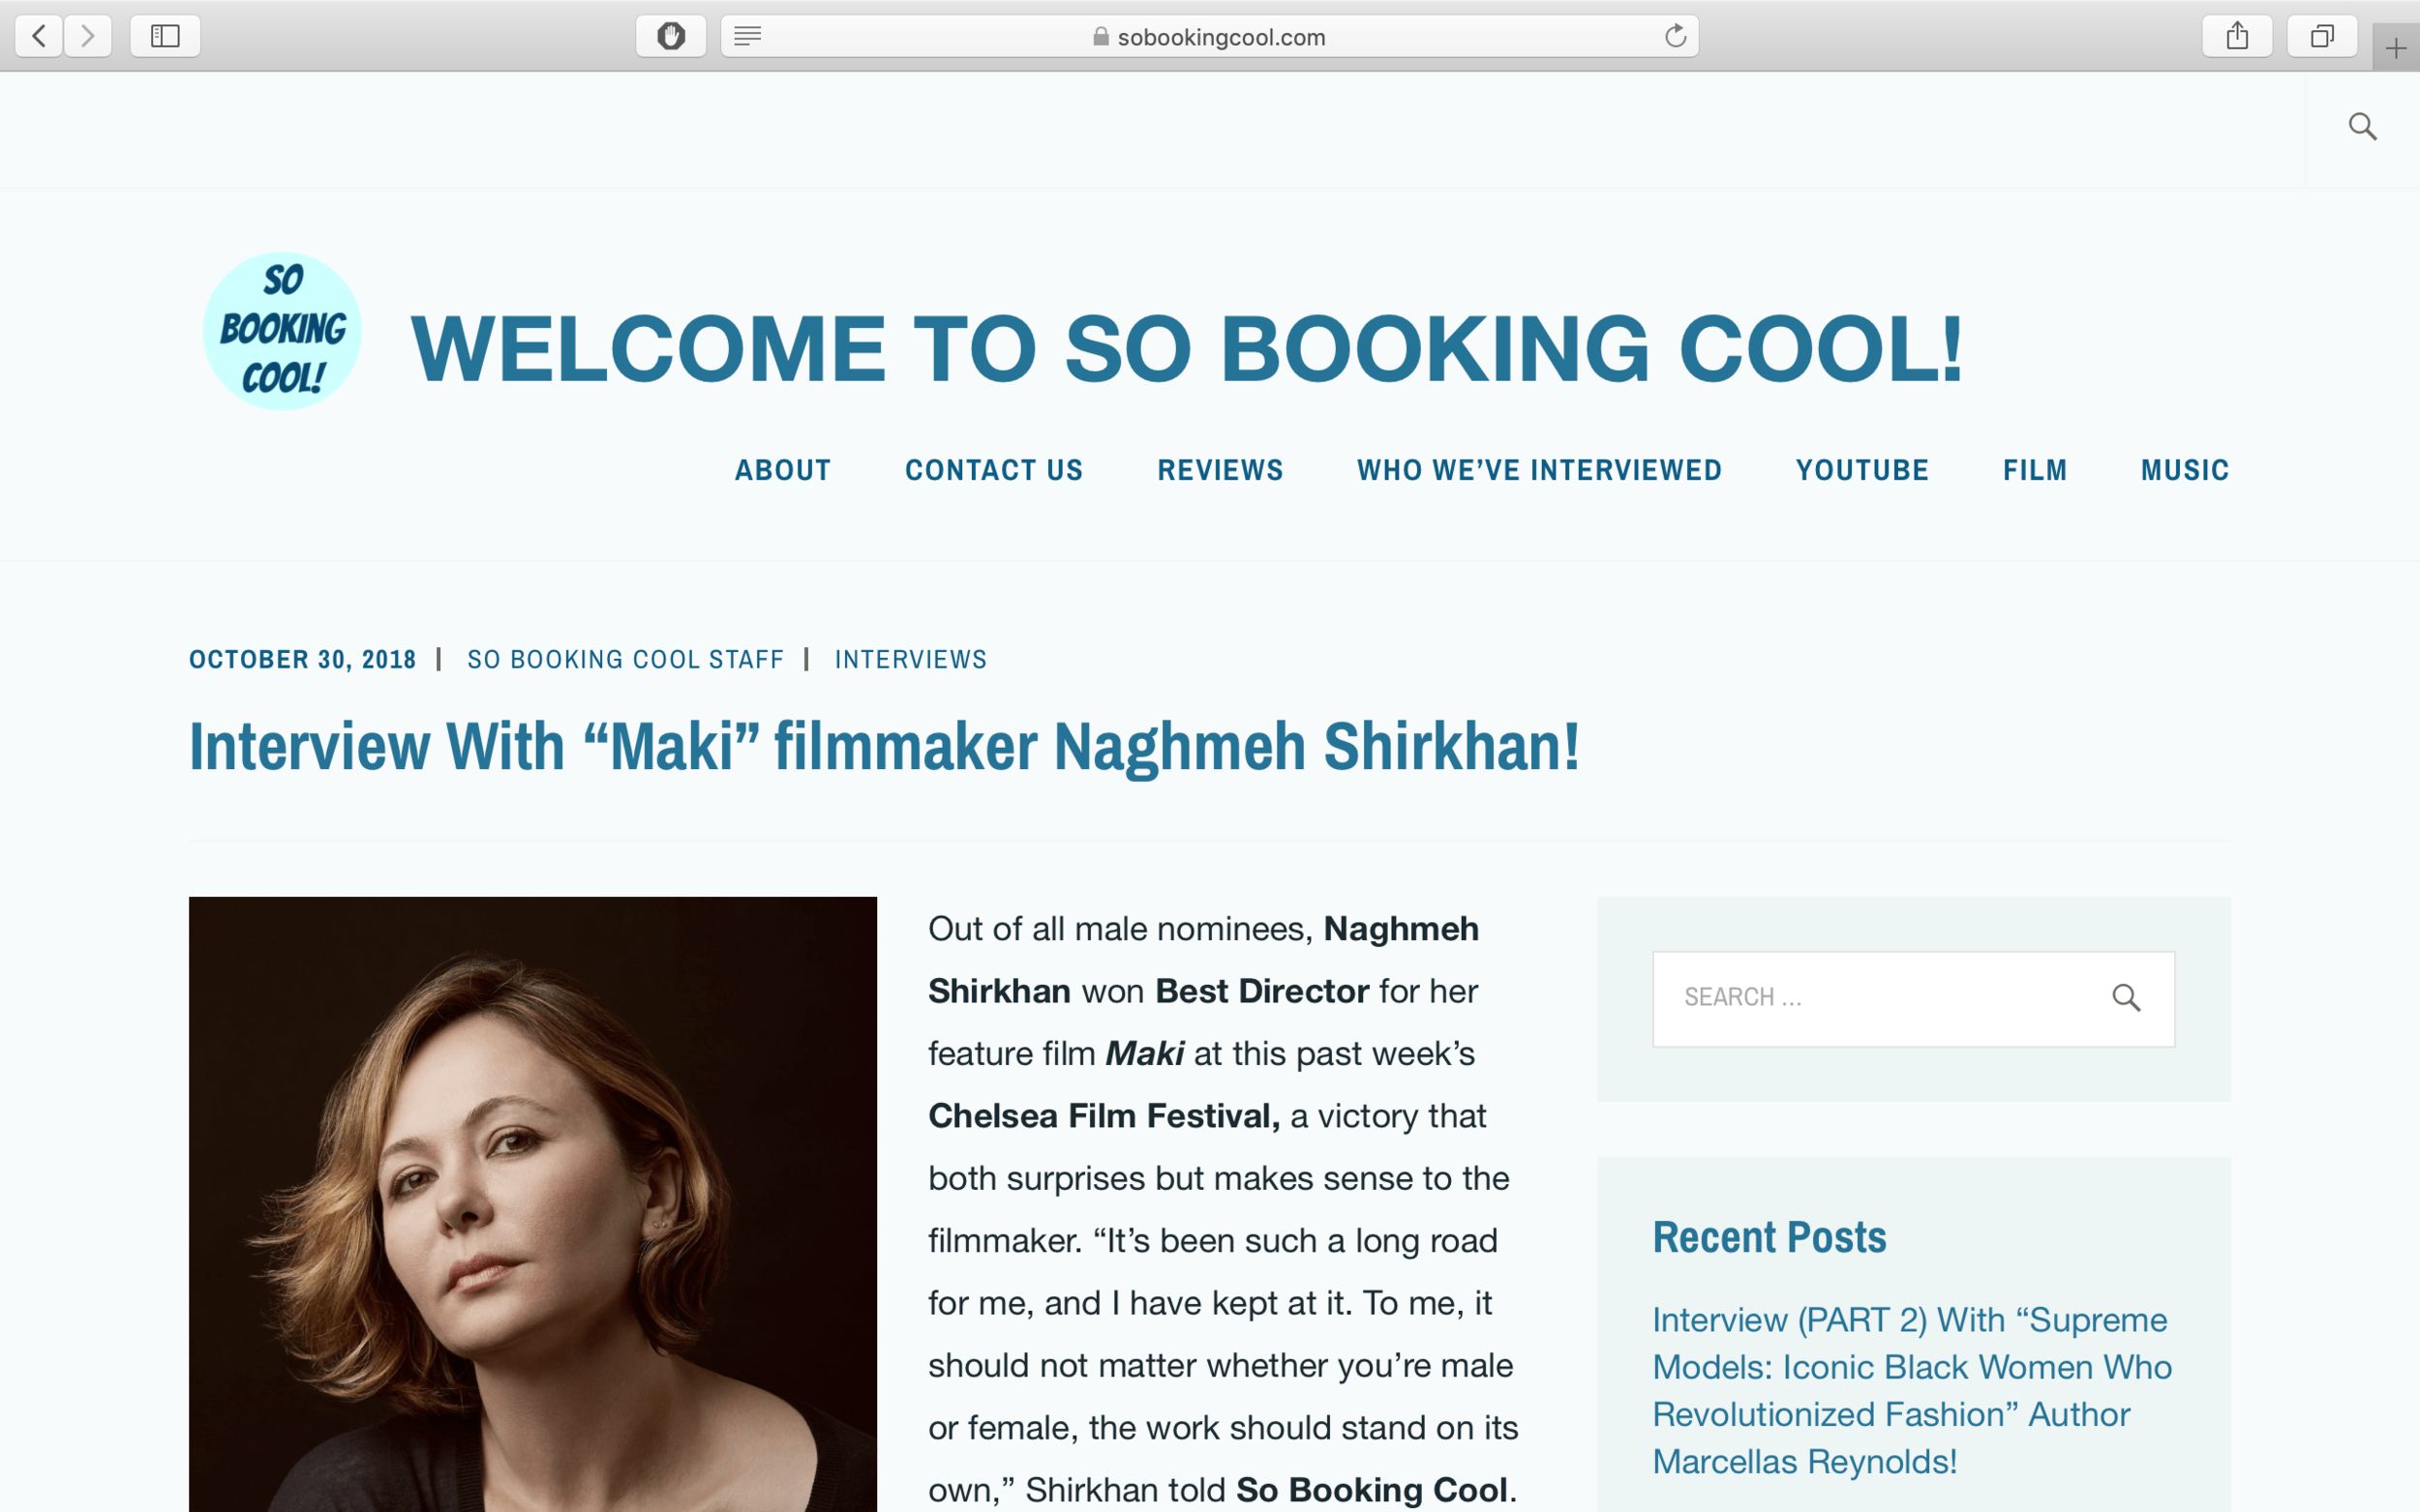Open a new tab with plus button
Viewport: 2420px width, 1512px height.
[2396, 47]
